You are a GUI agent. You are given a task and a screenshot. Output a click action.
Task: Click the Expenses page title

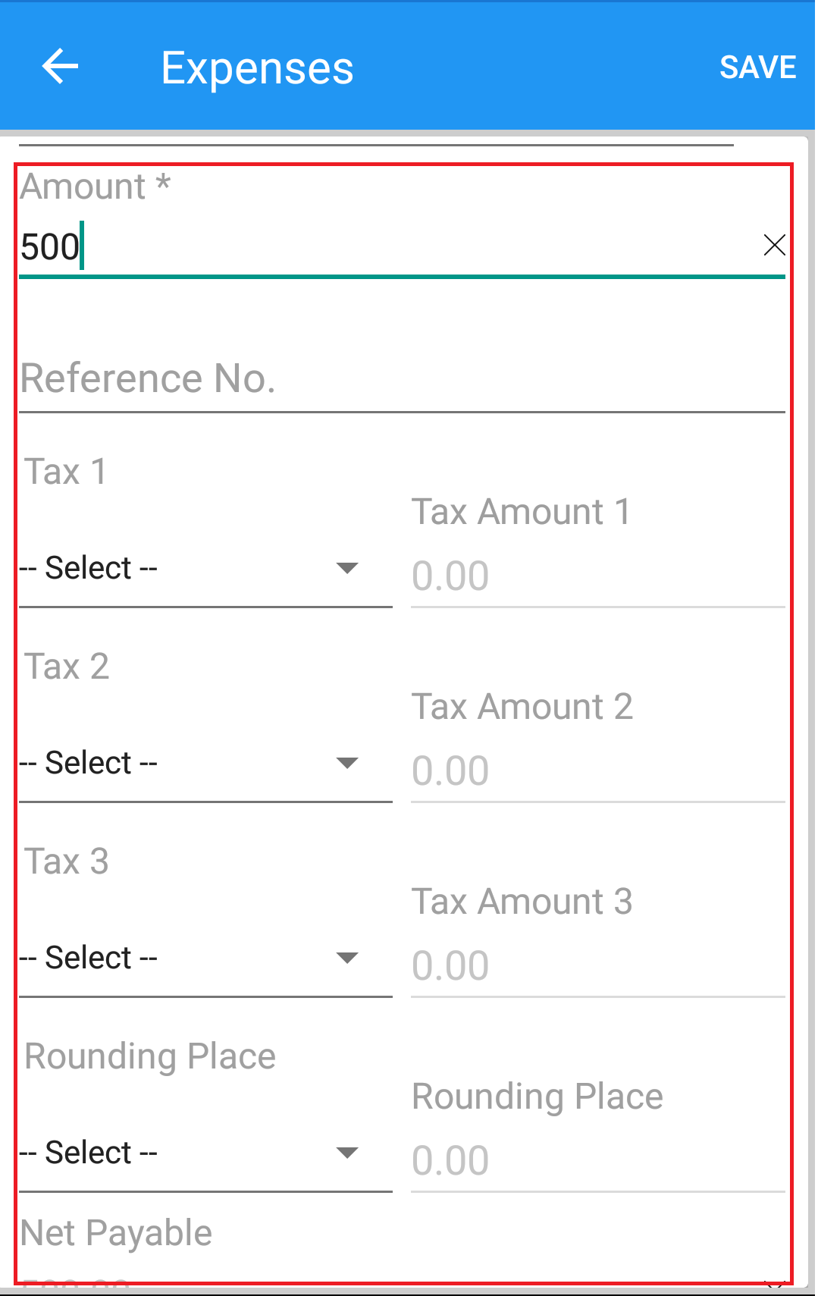pos(257,68)
